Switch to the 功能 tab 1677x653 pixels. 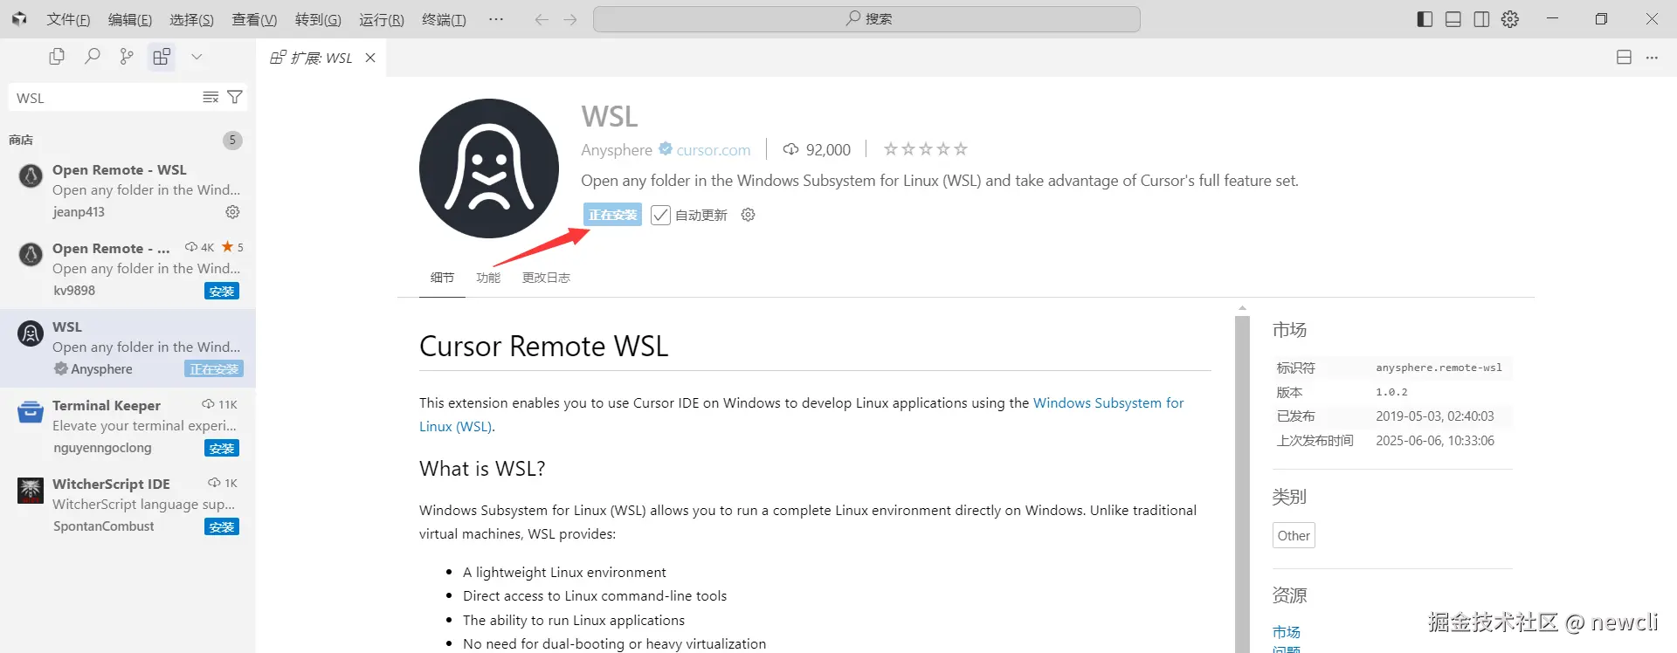pyautogui.click(x=488, y=278)
